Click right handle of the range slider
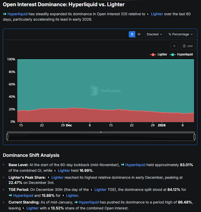The height and width of the screenshot is (212, 201). click(194, 137)
